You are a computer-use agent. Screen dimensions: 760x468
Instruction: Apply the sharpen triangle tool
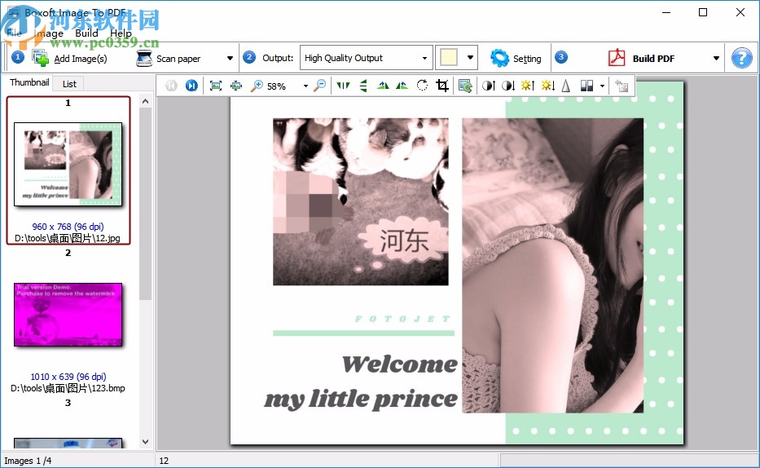tap(565, 86)
